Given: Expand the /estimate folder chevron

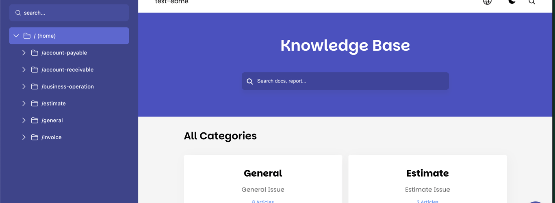Looking at the screenshot, I should (24, 104).
